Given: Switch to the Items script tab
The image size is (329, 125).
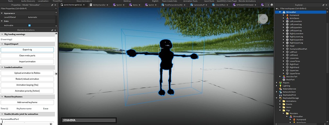Looking at the screenshot, I should [x=135, y=5].
